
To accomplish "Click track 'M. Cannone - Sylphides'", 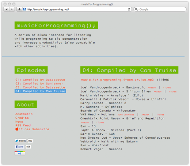I will 101,107.
